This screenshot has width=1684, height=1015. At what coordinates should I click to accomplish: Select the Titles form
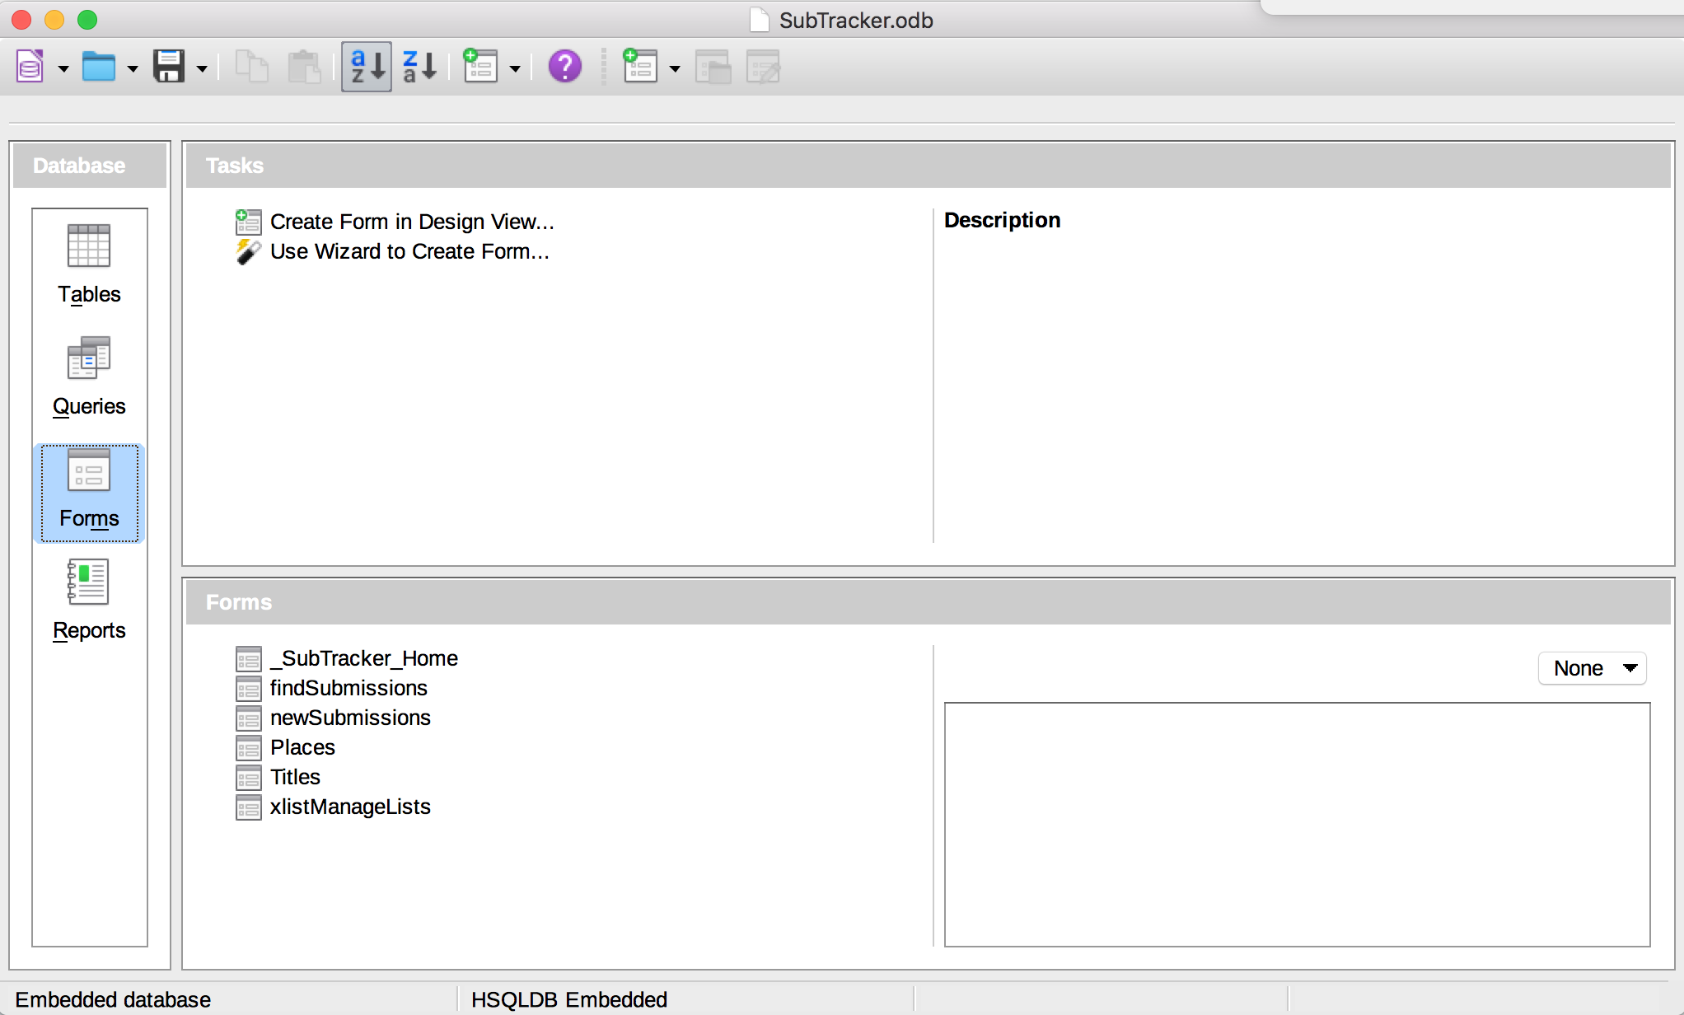[295, 777]
